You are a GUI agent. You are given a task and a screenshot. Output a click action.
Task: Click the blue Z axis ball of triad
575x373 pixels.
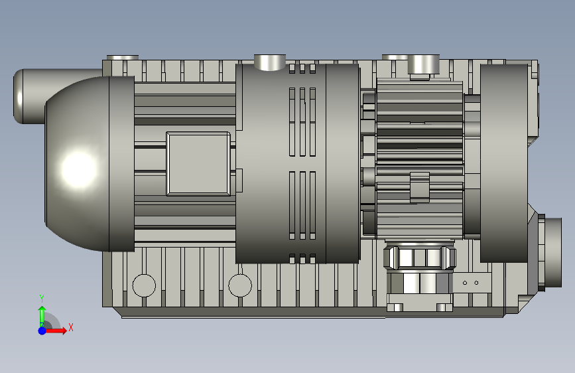pos(42,331)
